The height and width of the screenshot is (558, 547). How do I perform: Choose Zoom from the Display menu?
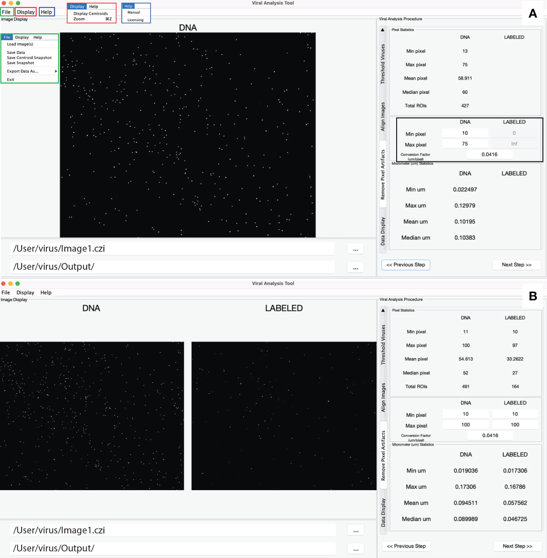[79, 19]
